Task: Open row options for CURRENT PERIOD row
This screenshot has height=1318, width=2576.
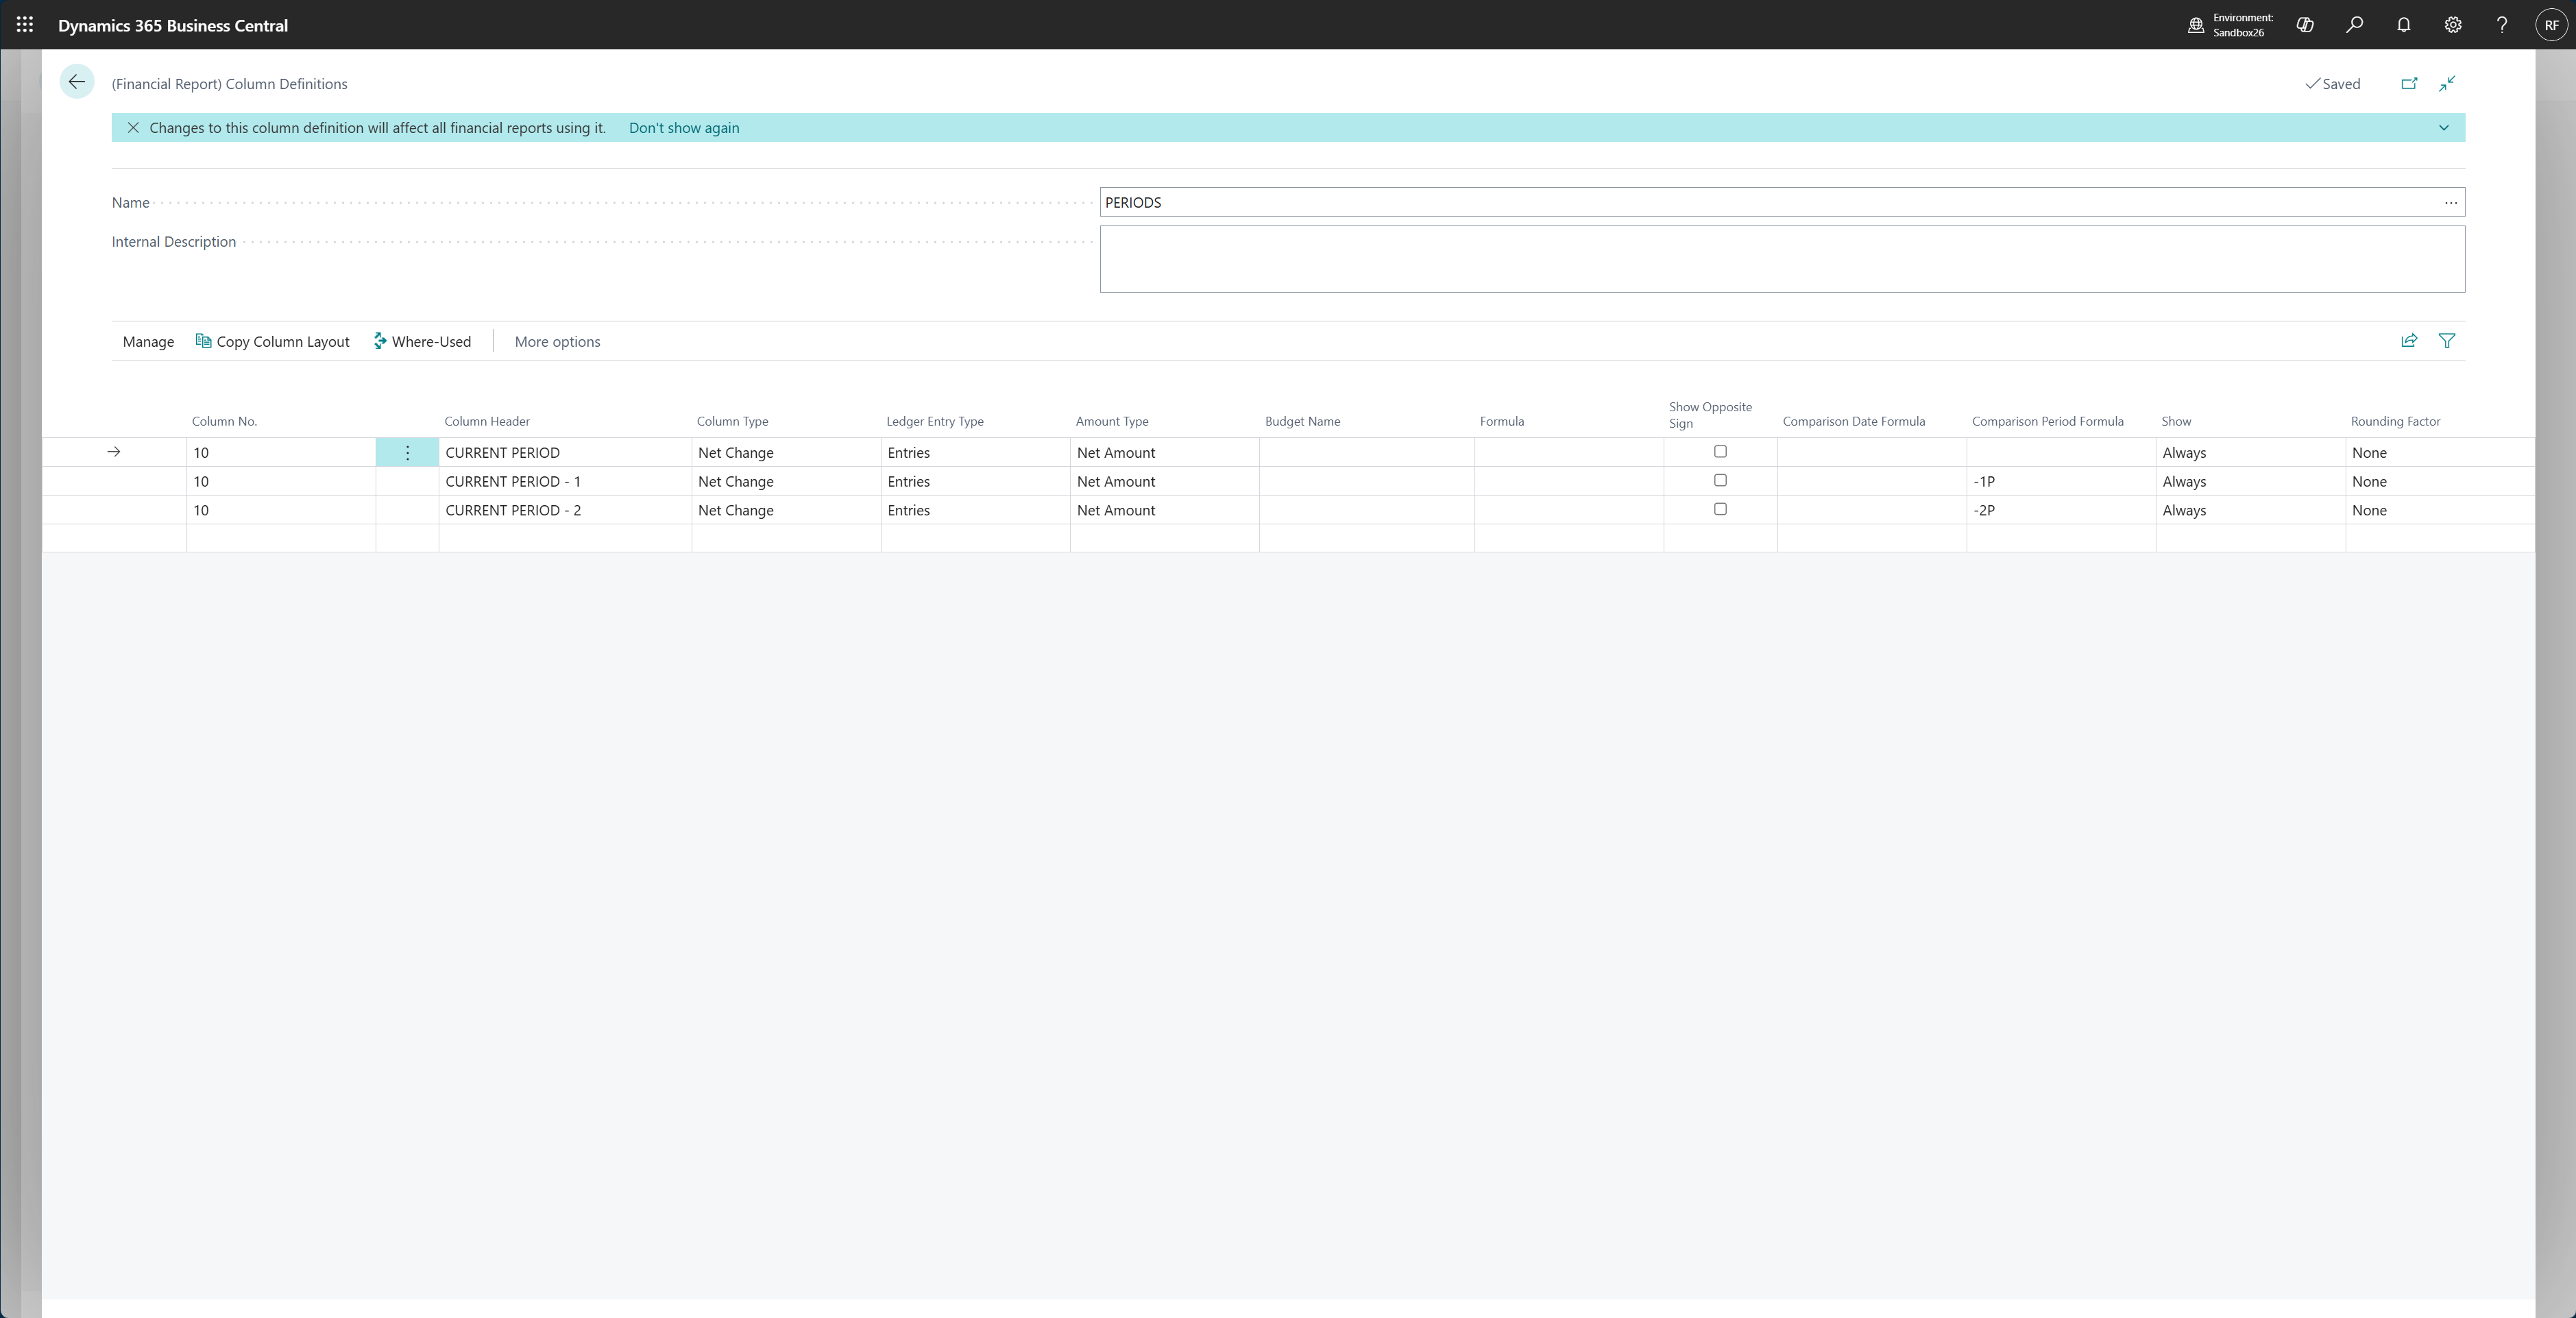Action: click(x=407, y=453)
